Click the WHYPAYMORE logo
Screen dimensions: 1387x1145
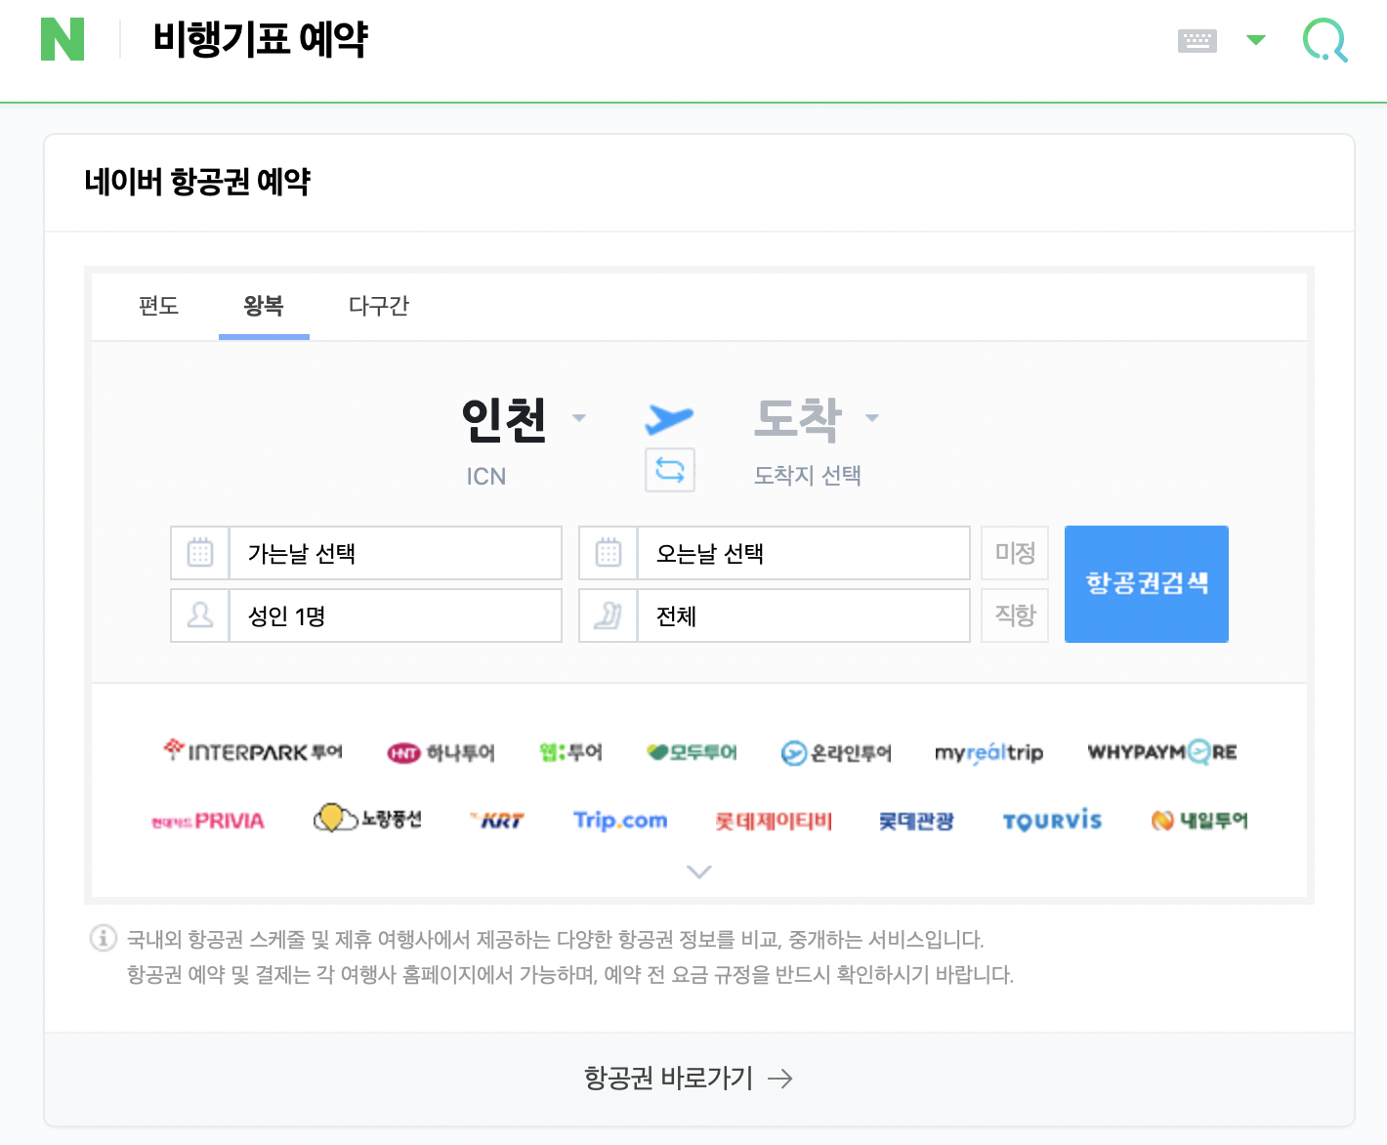[x=1162, y=752]
